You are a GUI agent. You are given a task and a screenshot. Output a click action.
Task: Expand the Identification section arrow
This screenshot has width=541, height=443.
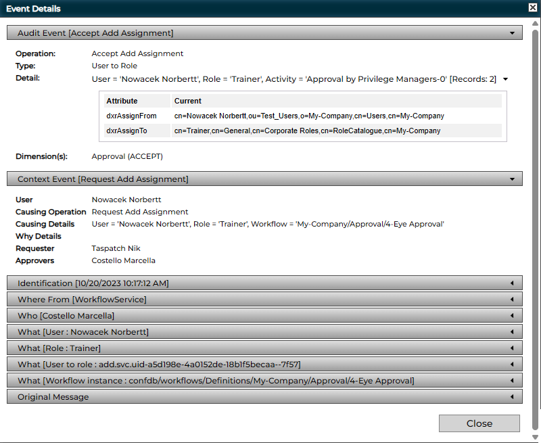(x=513, y=283)
